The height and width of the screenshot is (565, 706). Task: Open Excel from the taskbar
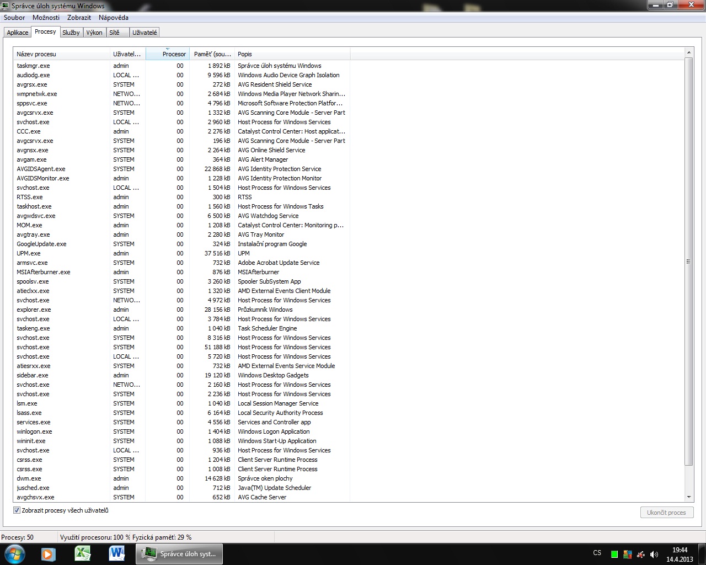click(83, 554)
